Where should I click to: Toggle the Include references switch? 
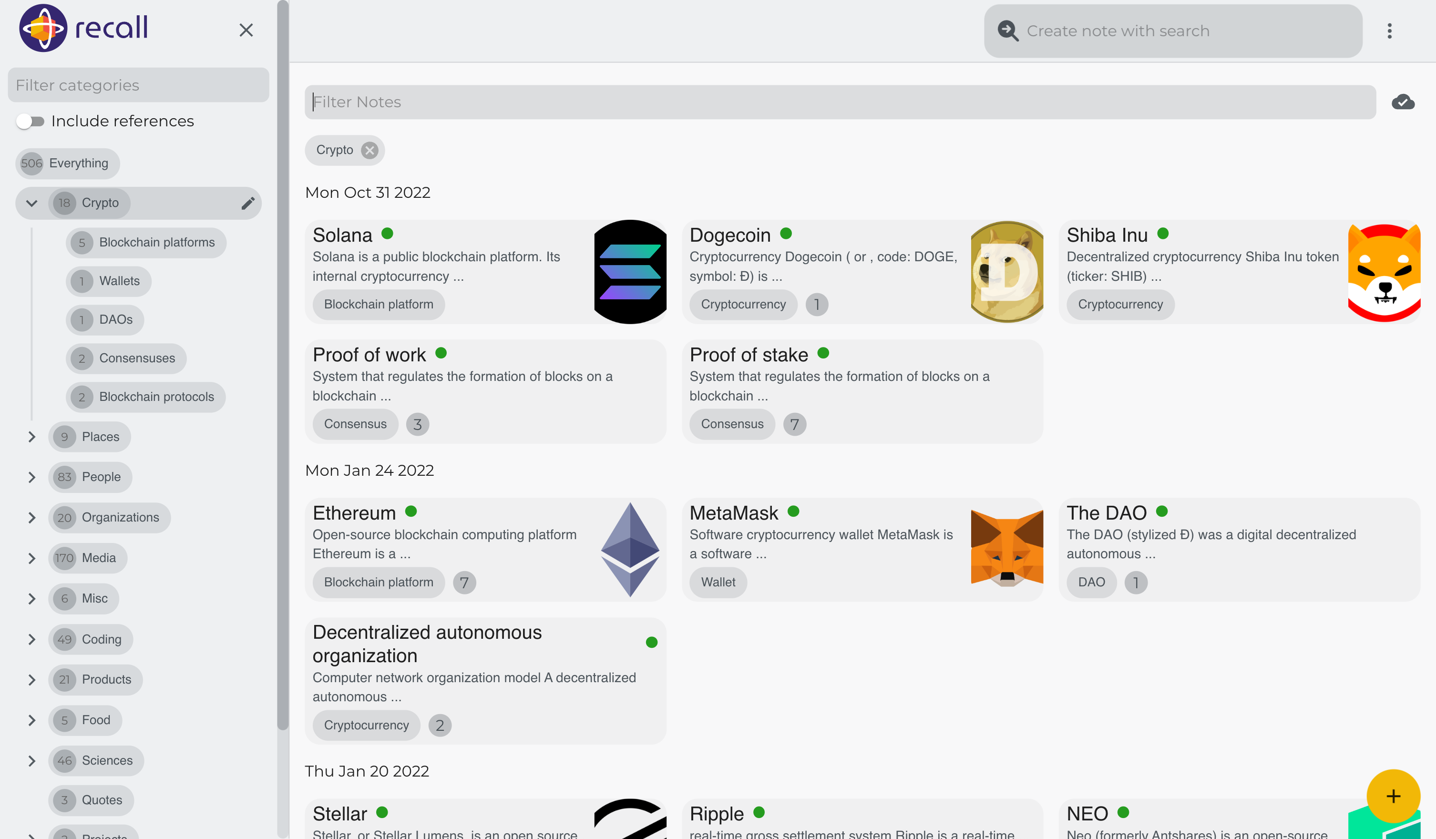(30, 122)
